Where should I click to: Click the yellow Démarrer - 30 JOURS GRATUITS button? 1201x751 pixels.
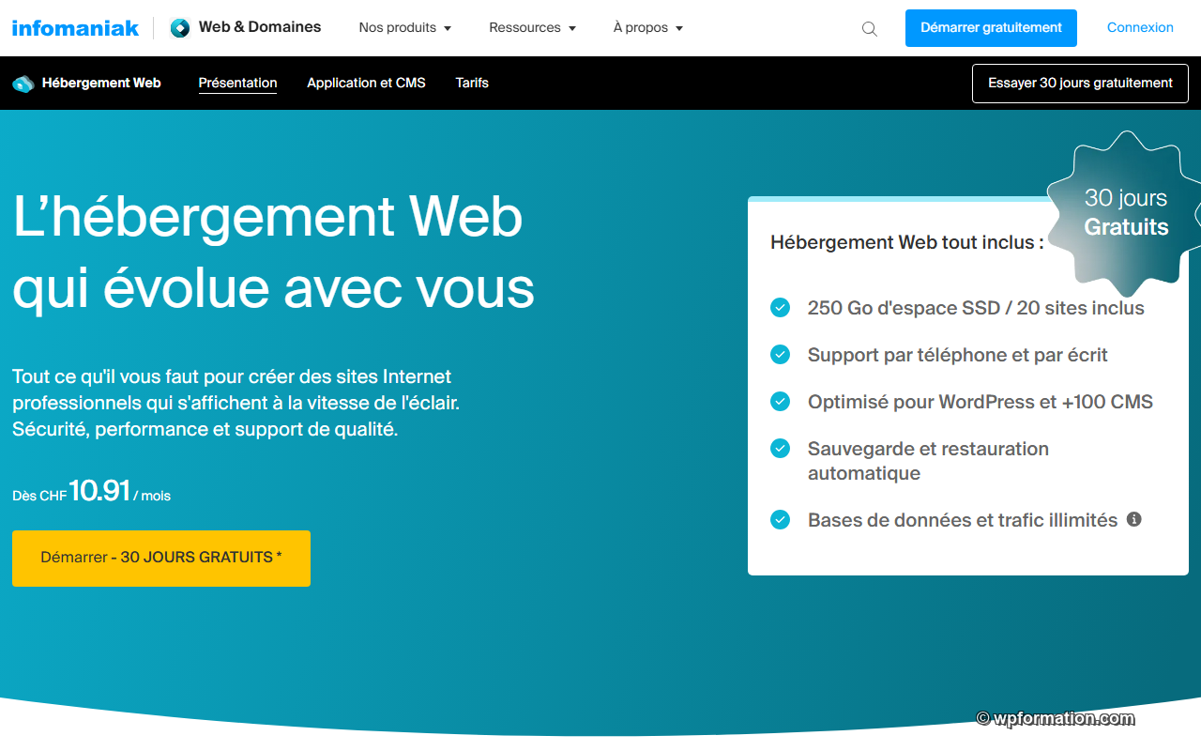[x=161, y=559]
